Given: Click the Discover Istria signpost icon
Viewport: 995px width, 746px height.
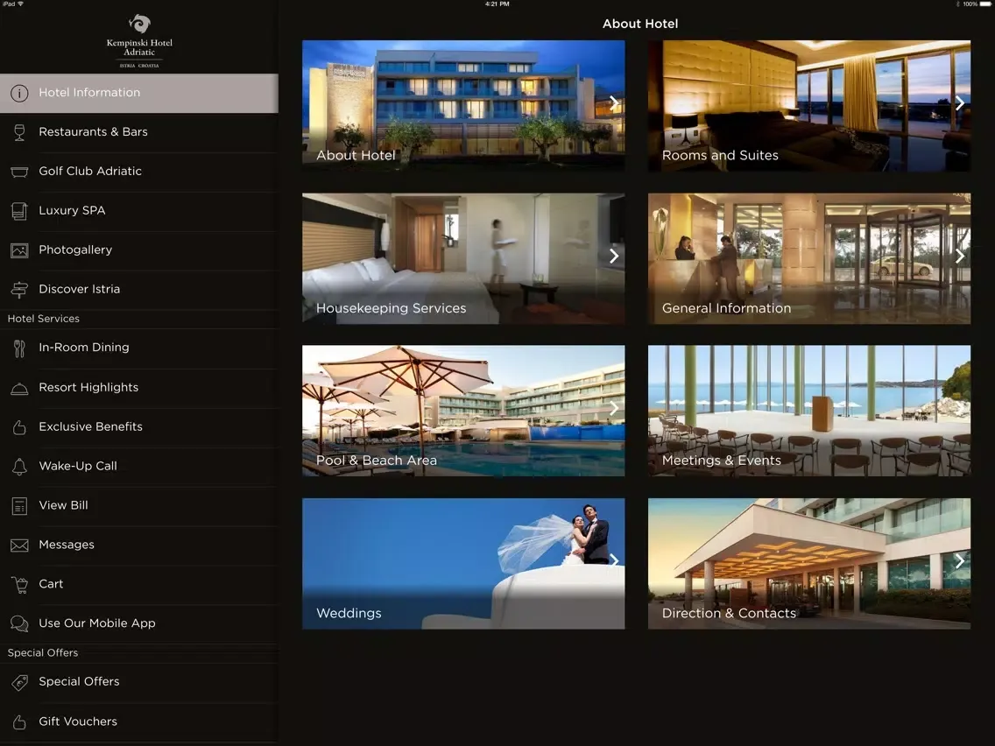Looking at the screenshot, I should [19, 290].
